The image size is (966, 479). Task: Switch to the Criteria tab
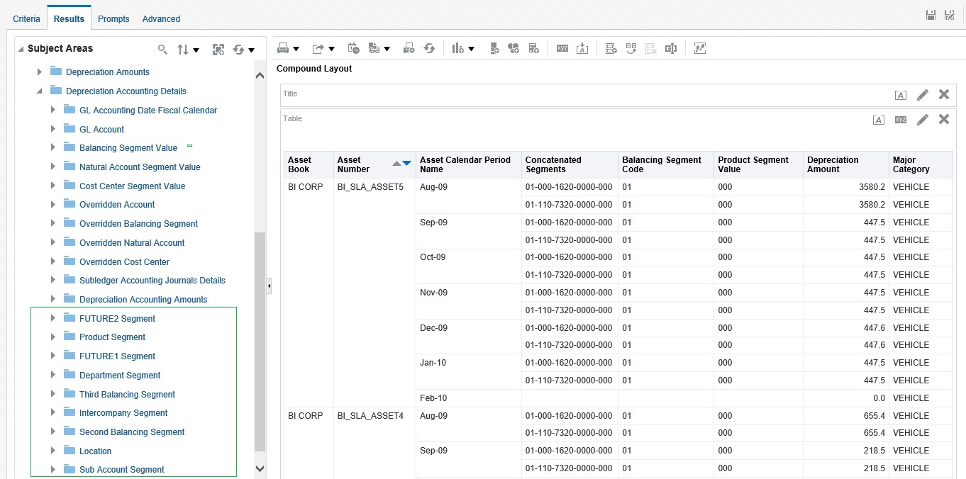tap(26, 19)
